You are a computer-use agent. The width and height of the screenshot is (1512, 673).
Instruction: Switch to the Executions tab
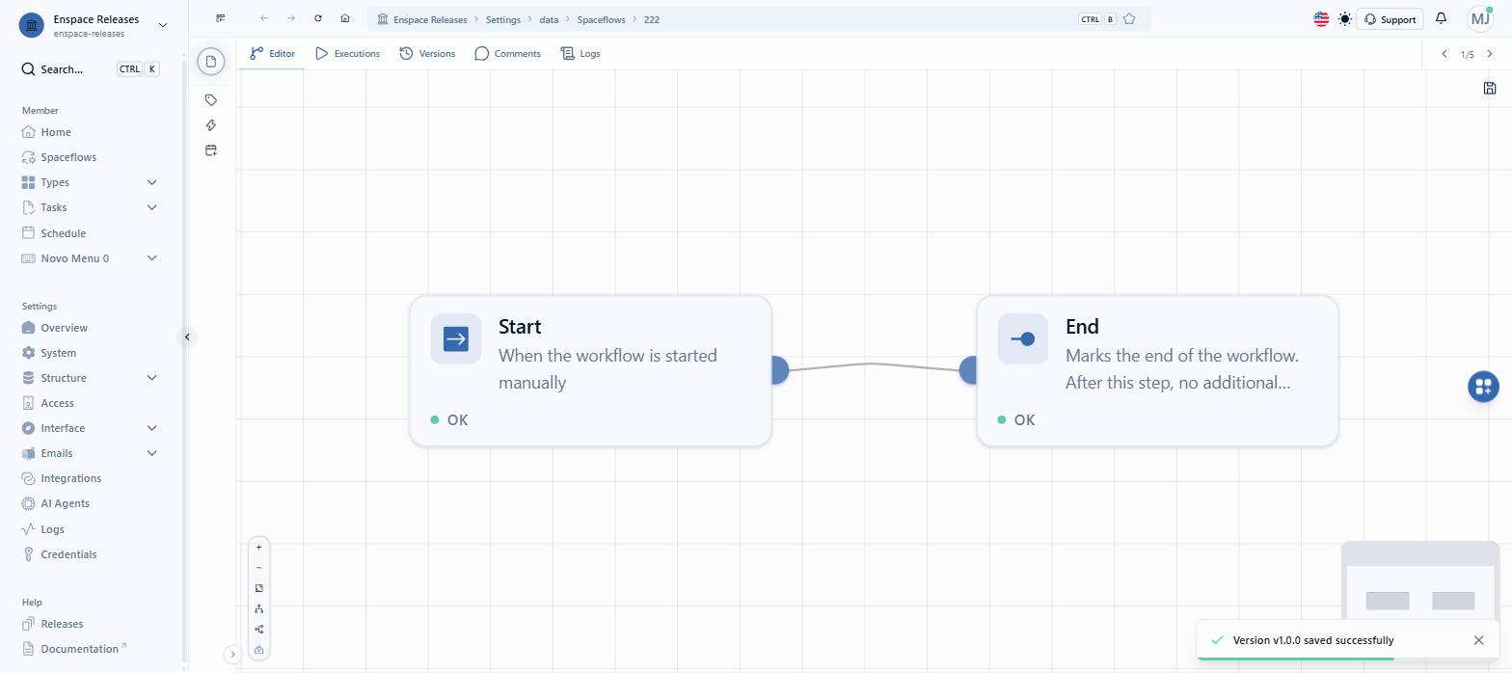coord(347,54)
